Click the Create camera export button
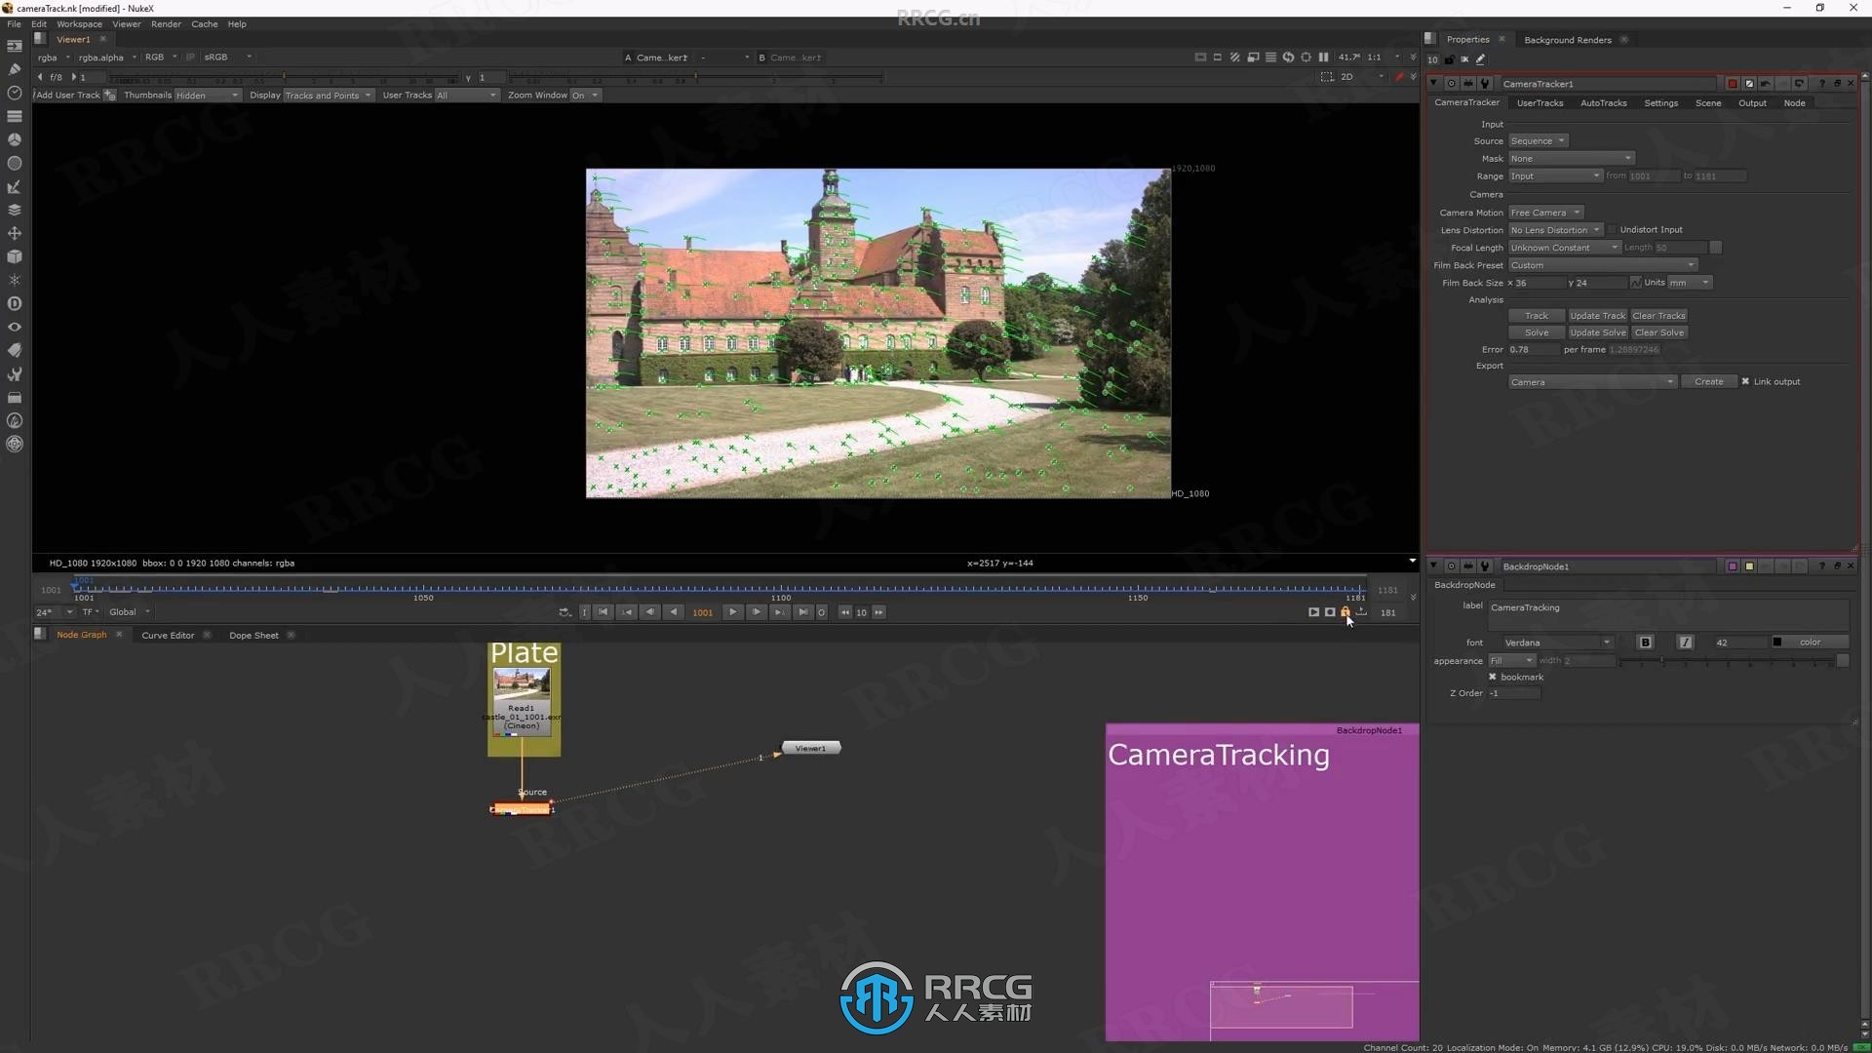 pyautogui.click(x=1709, y=380)
